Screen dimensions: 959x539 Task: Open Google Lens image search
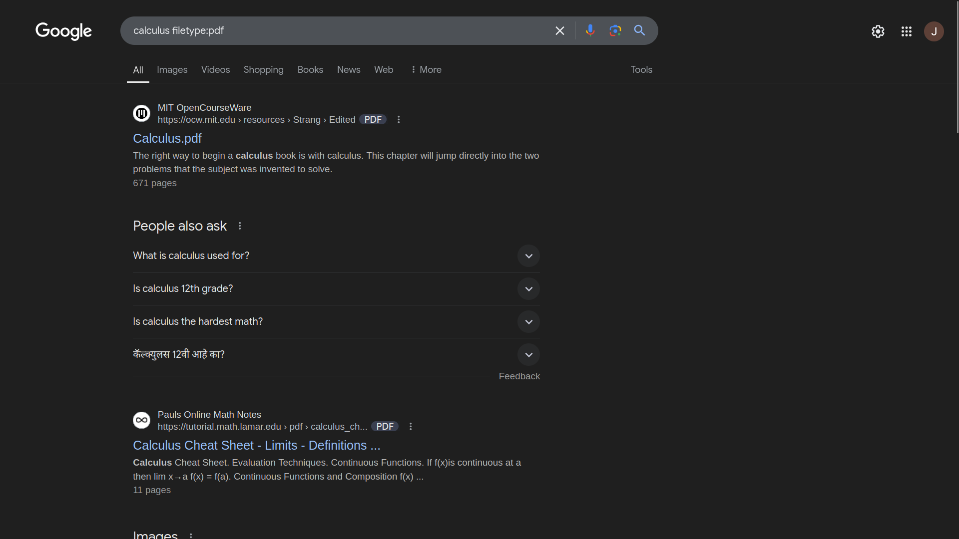[615, 30]
